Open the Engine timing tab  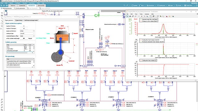pyautogui.click(x=19, y=20)
